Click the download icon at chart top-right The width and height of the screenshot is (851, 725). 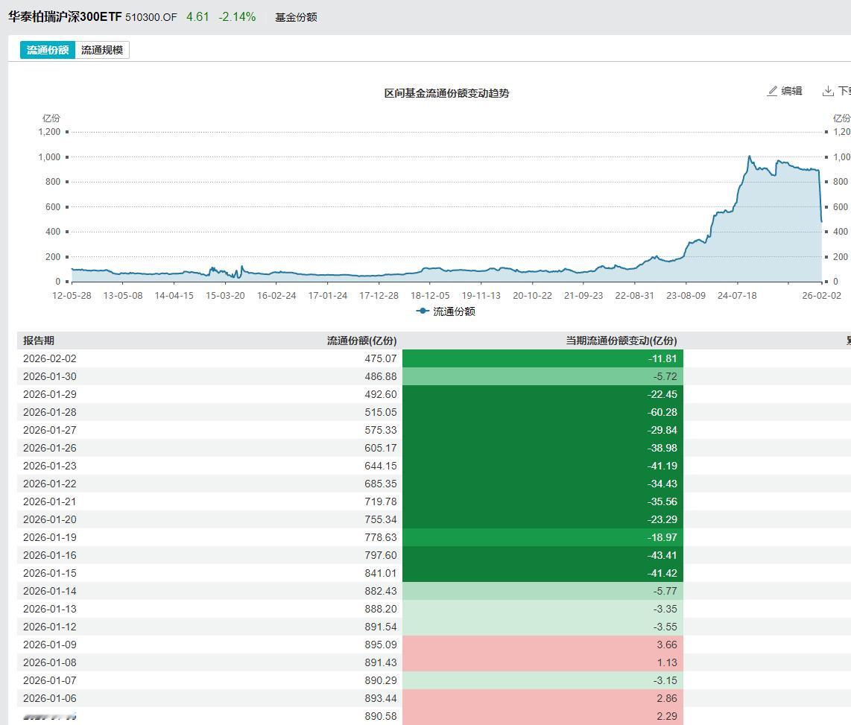coord(828,91)
